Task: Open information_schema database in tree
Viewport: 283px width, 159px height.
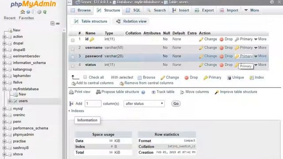Action: [29, 63]
